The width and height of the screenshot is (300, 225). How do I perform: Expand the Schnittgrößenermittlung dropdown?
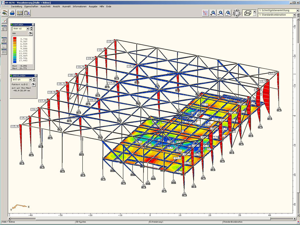tap(297, 10)
